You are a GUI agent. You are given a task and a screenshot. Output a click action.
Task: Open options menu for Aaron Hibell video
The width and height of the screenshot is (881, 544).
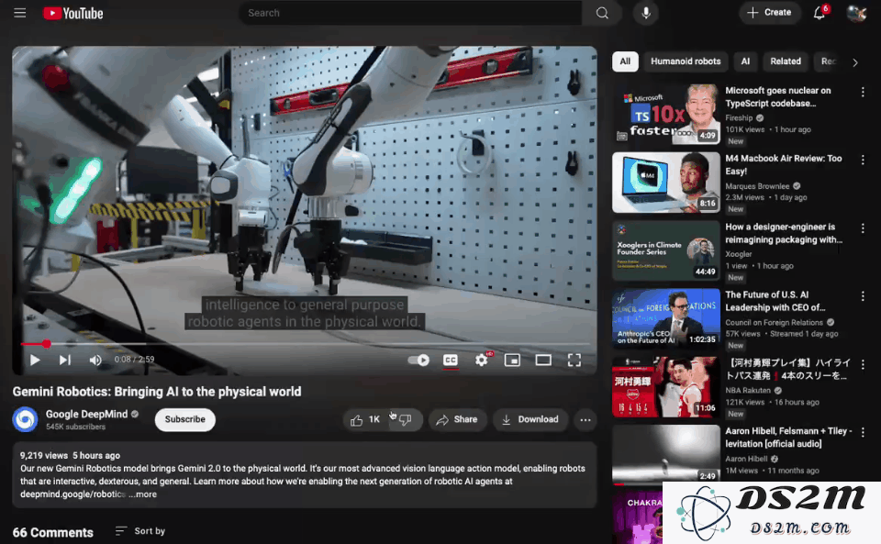pyautogui.click(x=863, y=433)
